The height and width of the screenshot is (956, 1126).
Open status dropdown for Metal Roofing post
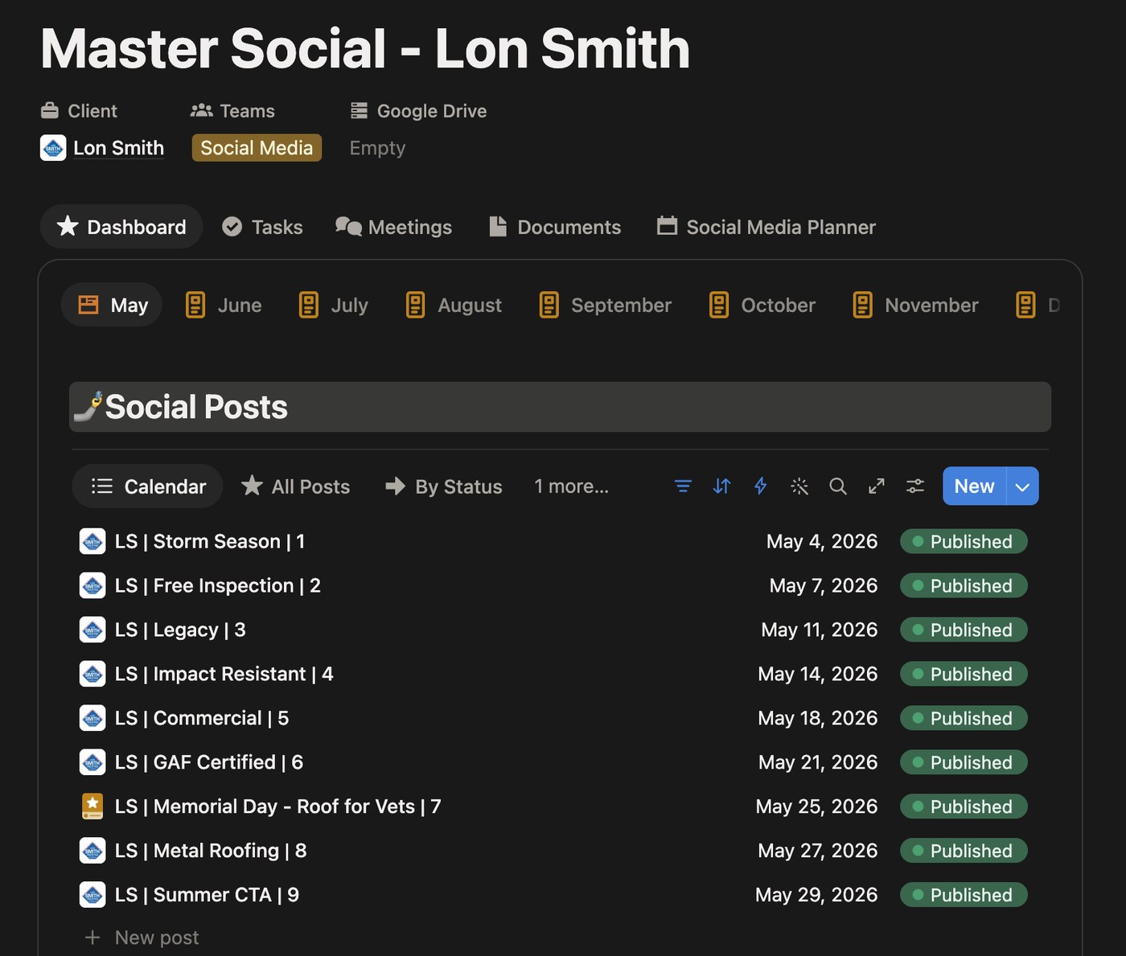[x=964, y=851]
